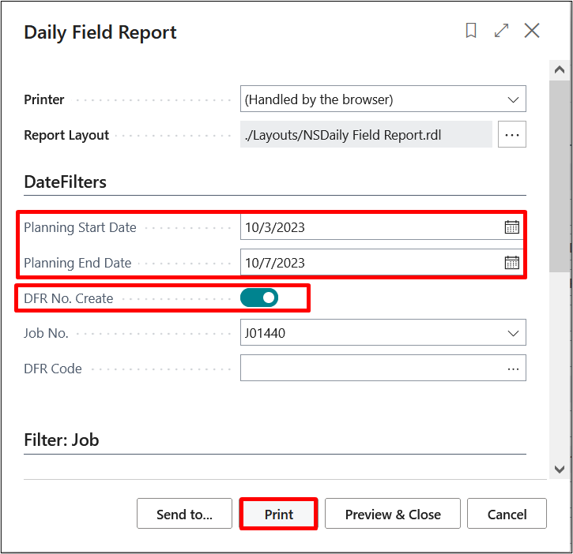Screen dimensions: 573x554
Task: Click Preview & Close button
Action: (393, 515)
